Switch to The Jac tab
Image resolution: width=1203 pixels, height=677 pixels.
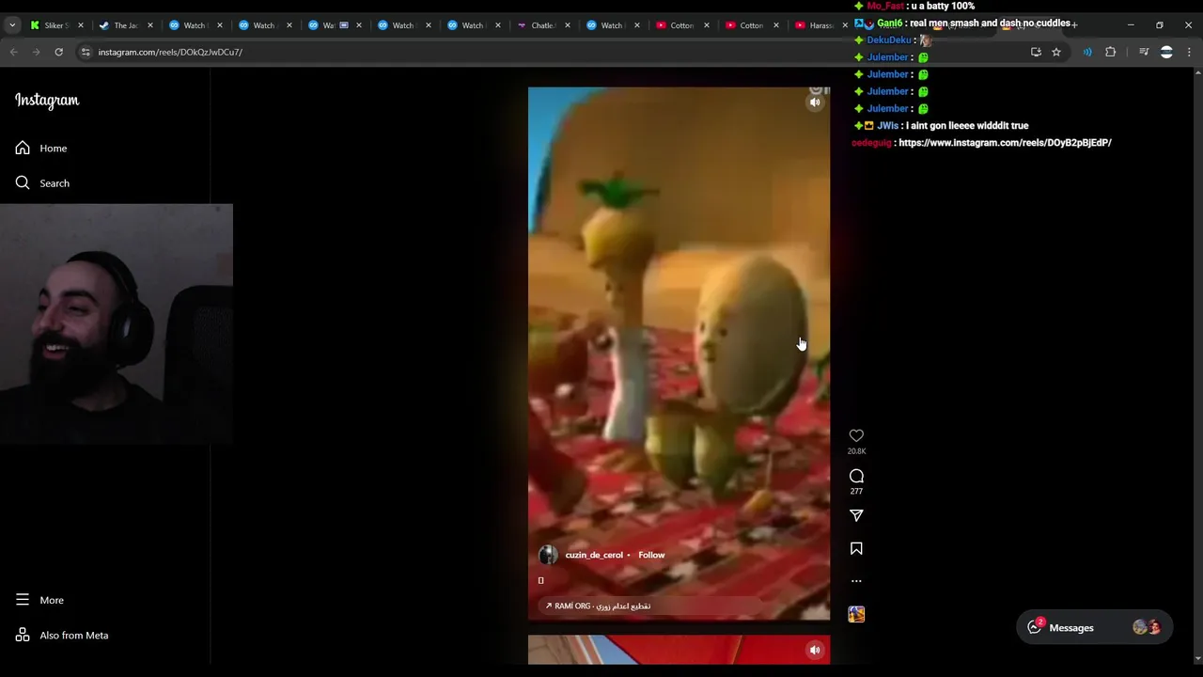[125, 25]
